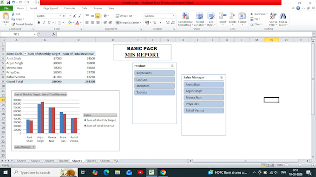This screenshot has width=316, height=177.
Task: Open Sort & Filter menu
Action: [x=273, y=19]
